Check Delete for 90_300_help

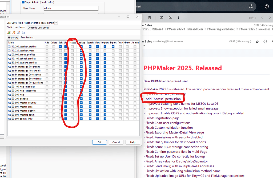pos(54,95)
